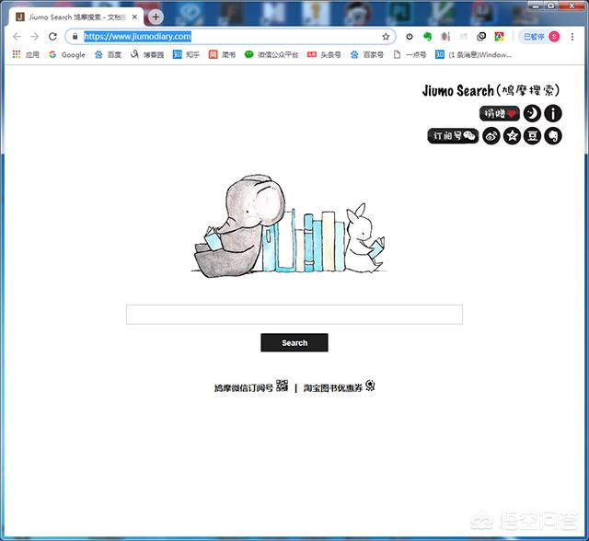Open the Douban 豆 icon

pyautogui.click(x=532, y=136)
